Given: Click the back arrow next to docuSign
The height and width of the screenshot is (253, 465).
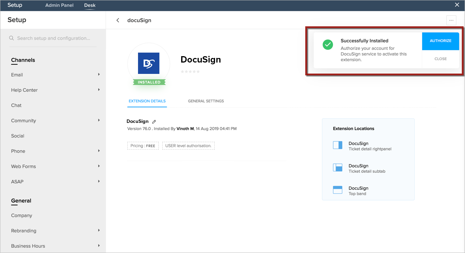Looking at the screenshot, I should pos(118,20).
